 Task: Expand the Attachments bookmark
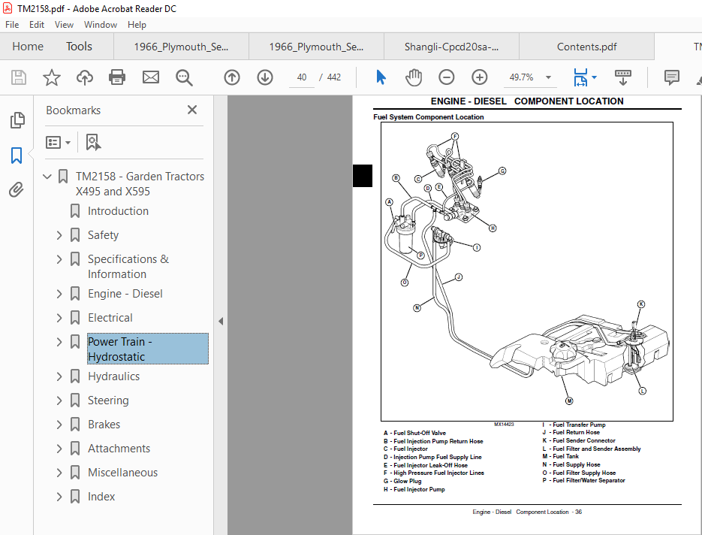(59, 449)
